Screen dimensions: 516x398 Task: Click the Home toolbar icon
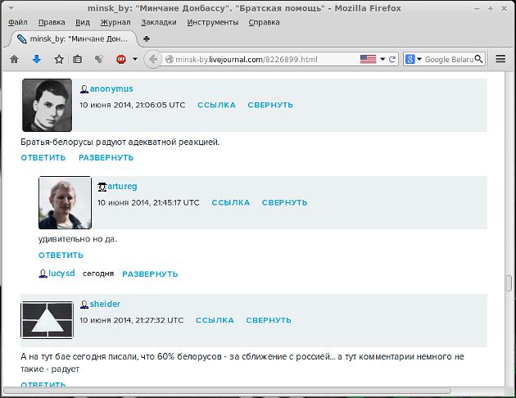pos(14,59)
